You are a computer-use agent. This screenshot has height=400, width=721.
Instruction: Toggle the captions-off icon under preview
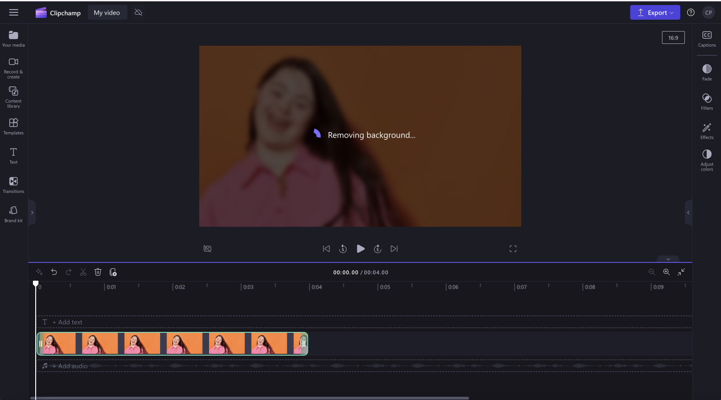(x=207, y=249)
